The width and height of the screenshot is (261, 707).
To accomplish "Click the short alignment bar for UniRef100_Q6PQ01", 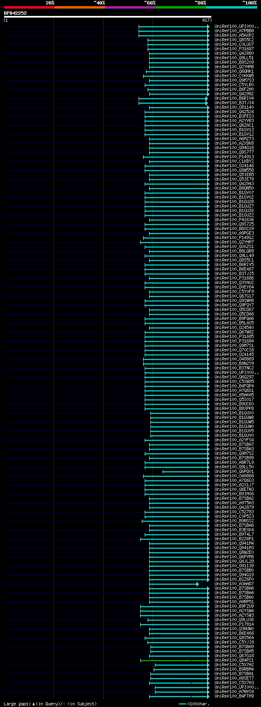I will pyautogui.click(x=186, y=472).
